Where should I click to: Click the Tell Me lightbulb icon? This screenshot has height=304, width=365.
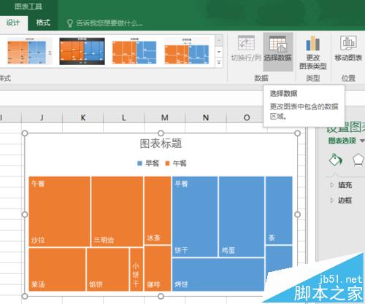(70, 23)
